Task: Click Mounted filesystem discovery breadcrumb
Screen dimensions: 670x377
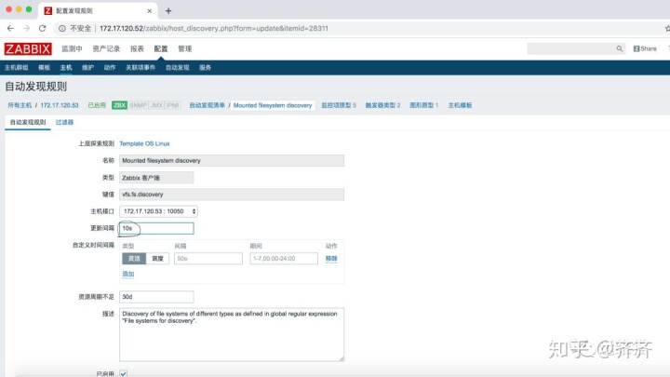Action: point(273,105)
